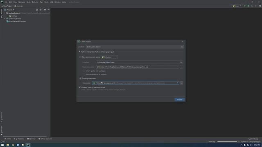Viewport: 262px width, 147px height.
Task: Browse folder icon in project Location field
Action: coord(182,47)
